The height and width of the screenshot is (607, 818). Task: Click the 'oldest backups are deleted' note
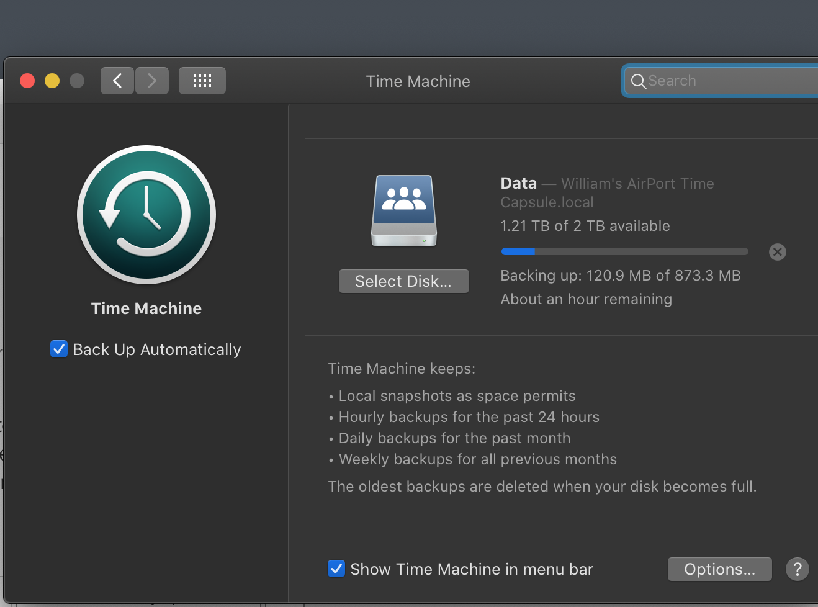[x=542, y=487]
